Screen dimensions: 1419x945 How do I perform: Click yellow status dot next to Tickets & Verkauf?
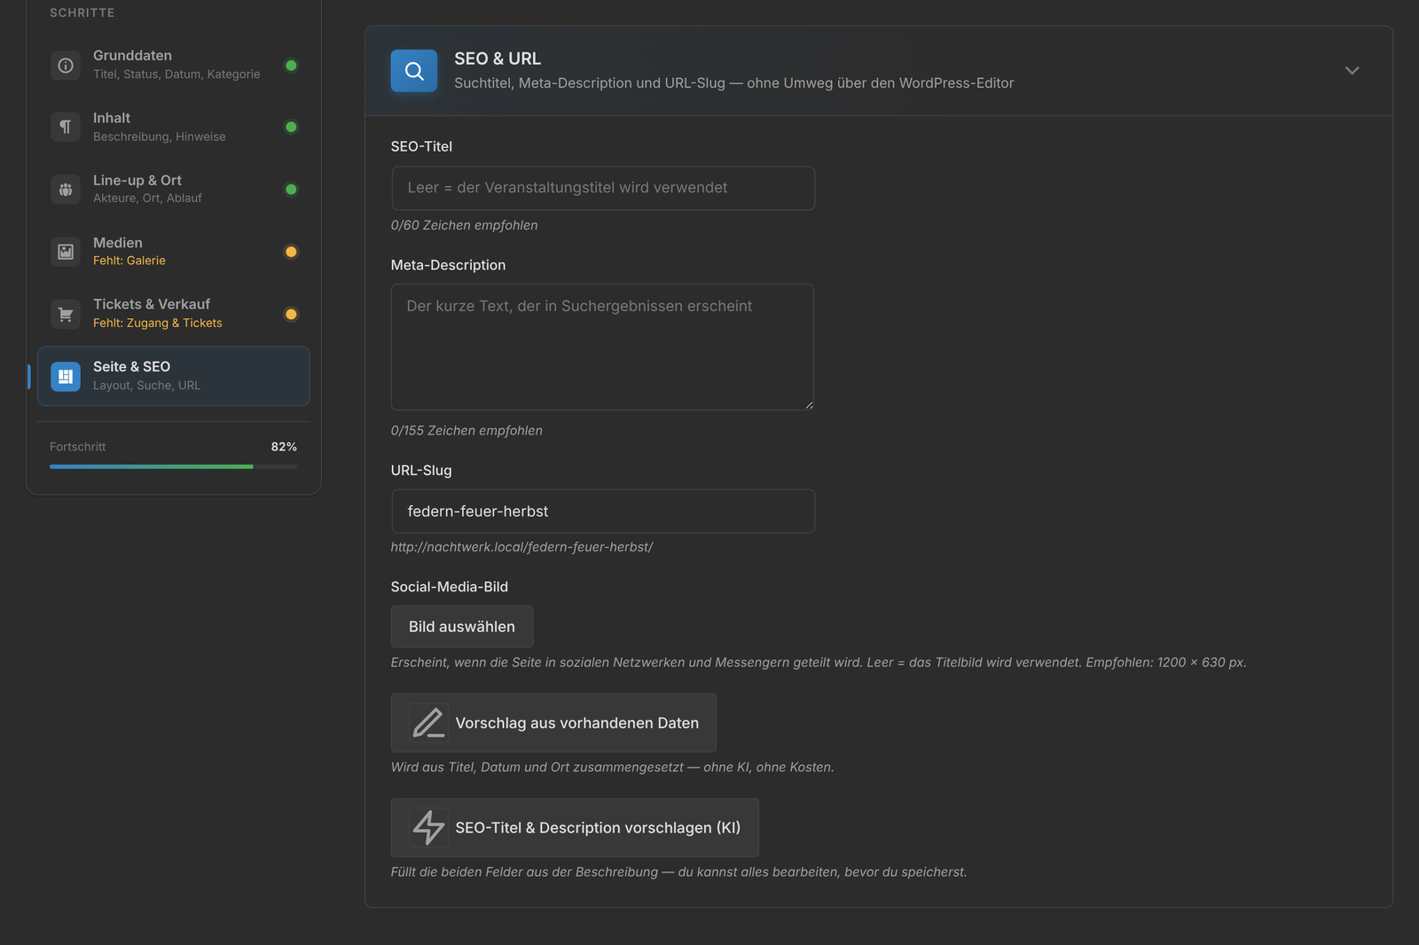[x=291, y=314]
